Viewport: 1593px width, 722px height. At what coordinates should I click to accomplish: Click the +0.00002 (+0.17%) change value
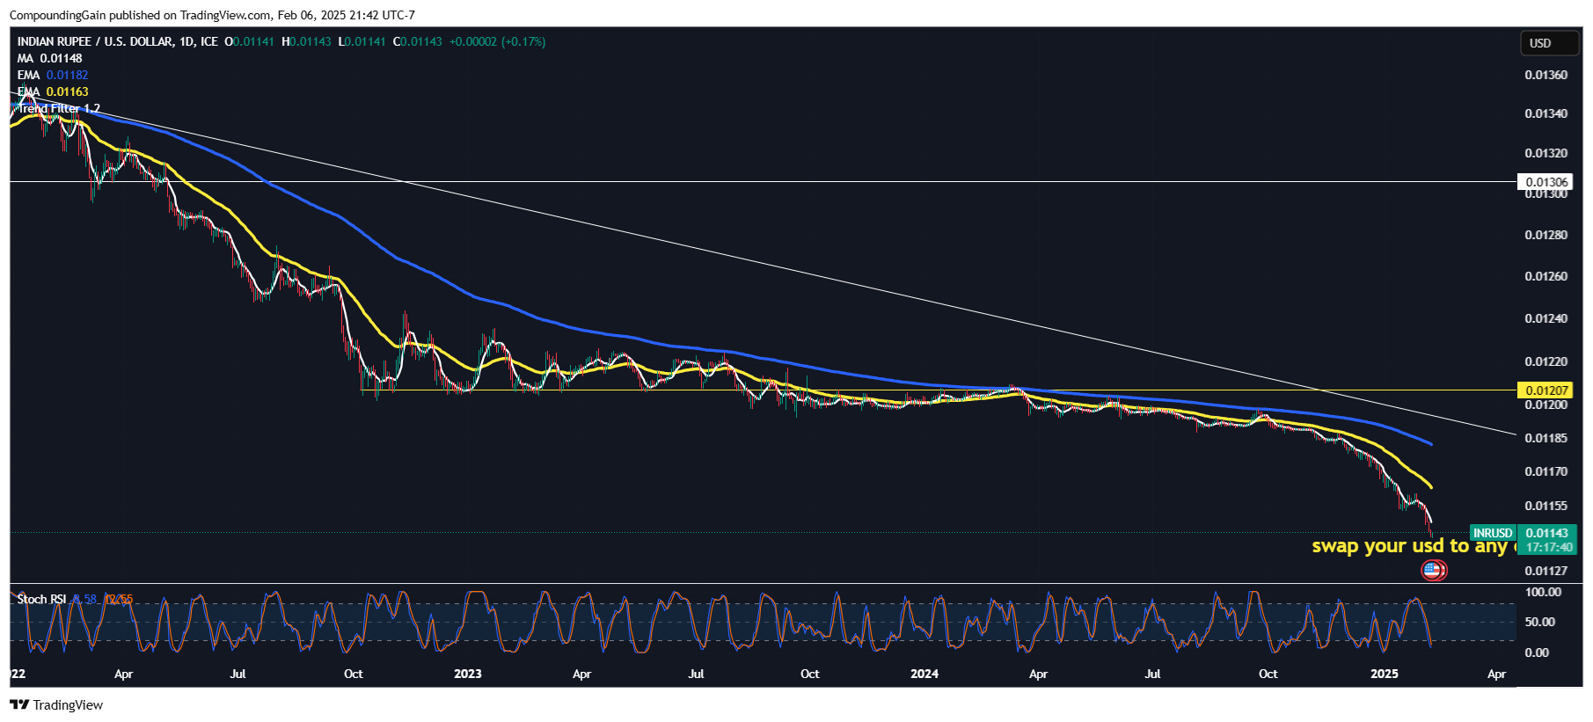click(497, 41)
